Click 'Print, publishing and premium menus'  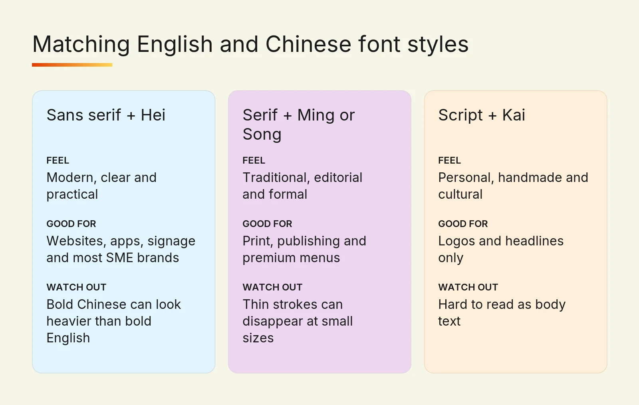[304, 249]
